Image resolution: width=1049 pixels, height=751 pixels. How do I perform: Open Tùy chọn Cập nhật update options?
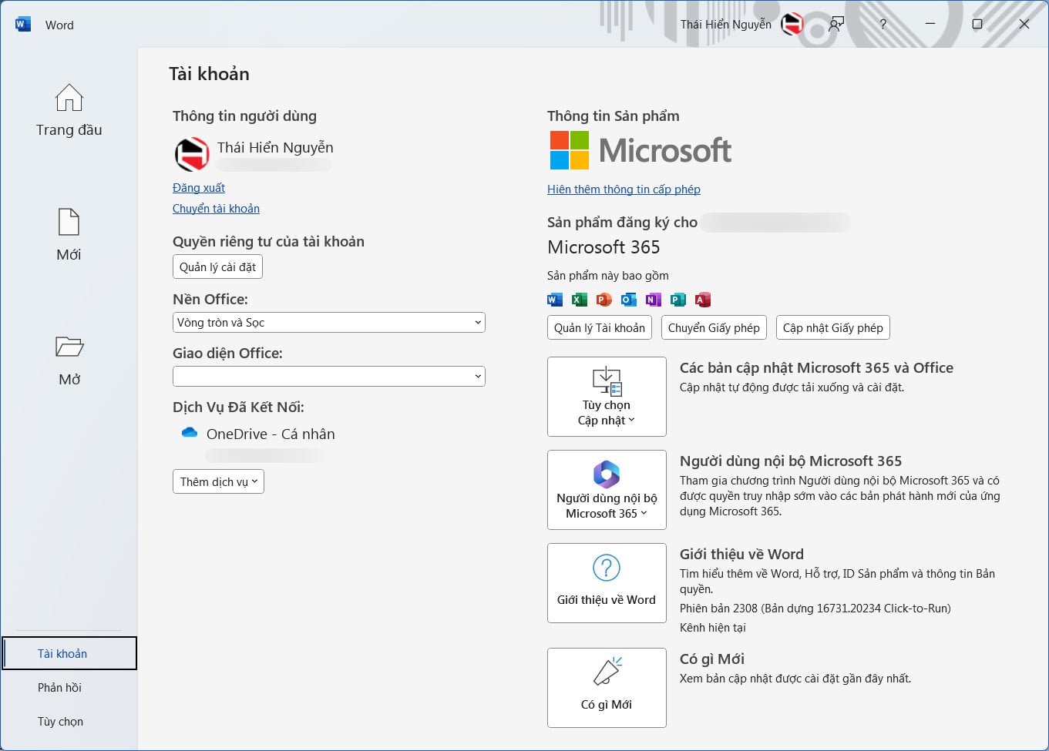[x=607, y=397]
